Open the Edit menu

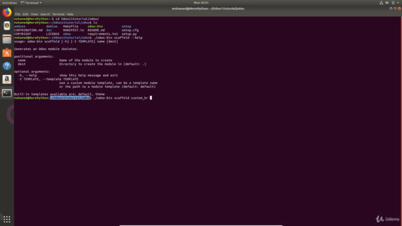pos(26,14)
